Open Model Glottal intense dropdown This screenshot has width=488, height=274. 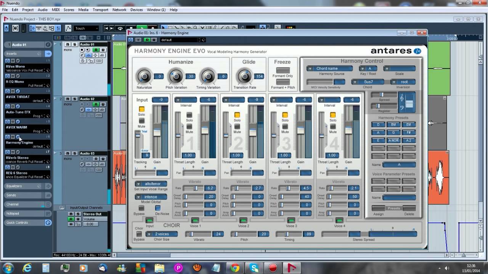click(151, 197)
